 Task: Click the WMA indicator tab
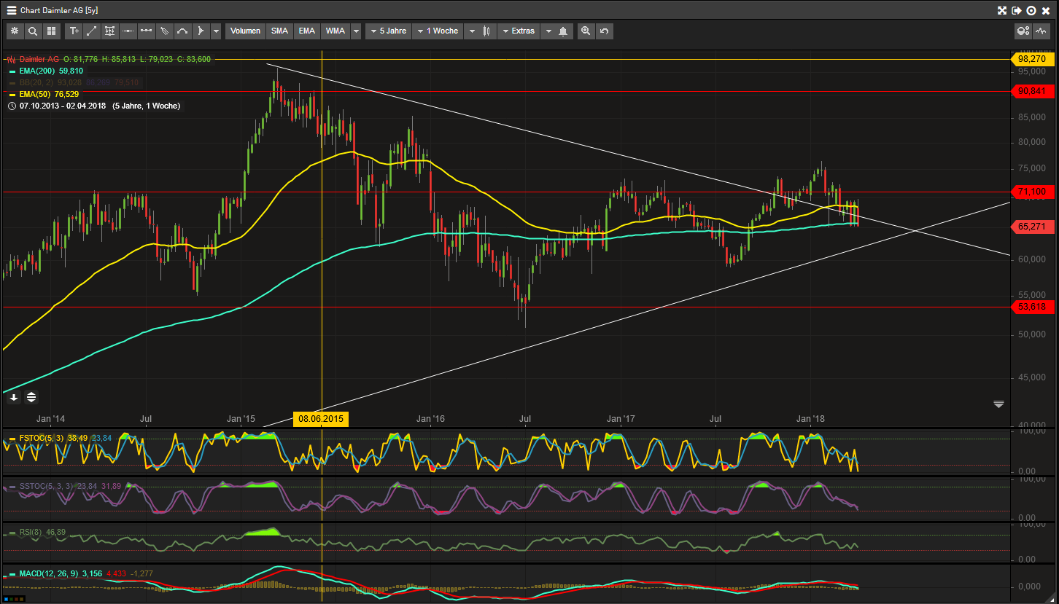click(335, 31)
